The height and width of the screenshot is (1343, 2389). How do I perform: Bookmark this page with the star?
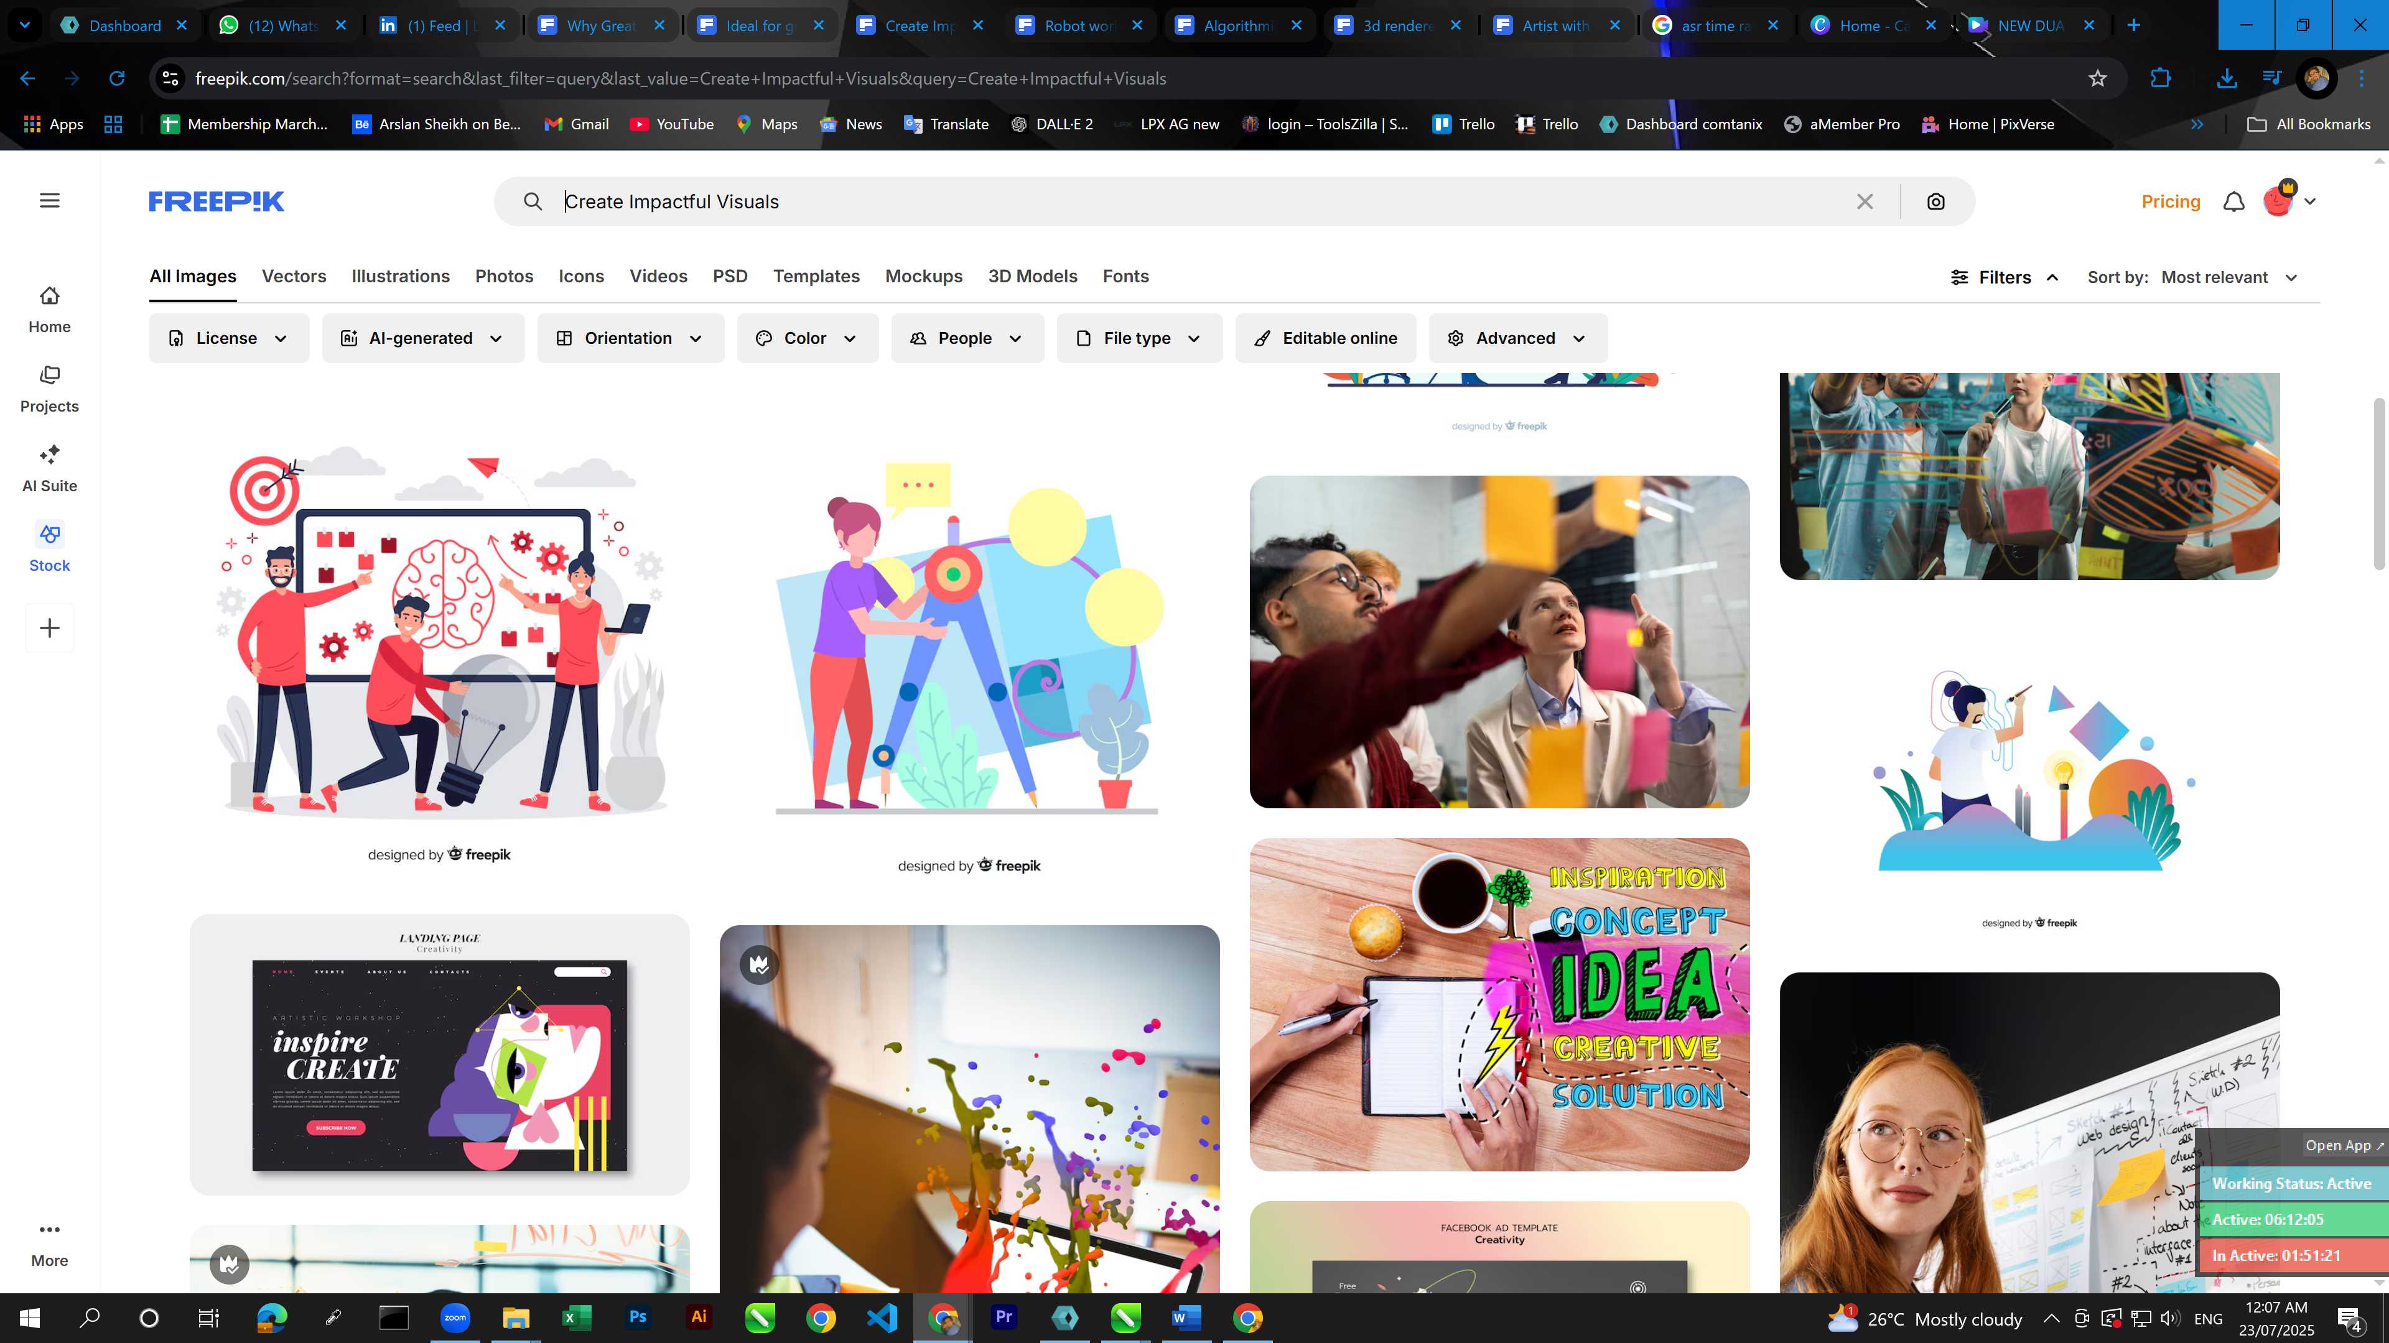click(2098, 79)
